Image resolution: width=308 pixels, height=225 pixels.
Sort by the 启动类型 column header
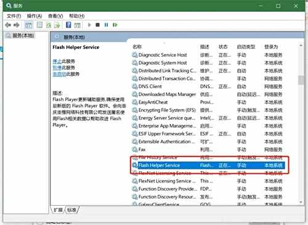pos(246,47)
